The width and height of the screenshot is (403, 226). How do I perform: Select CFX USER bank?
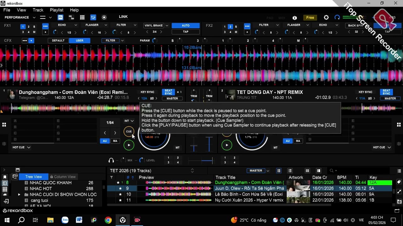(x=80, y=40)
